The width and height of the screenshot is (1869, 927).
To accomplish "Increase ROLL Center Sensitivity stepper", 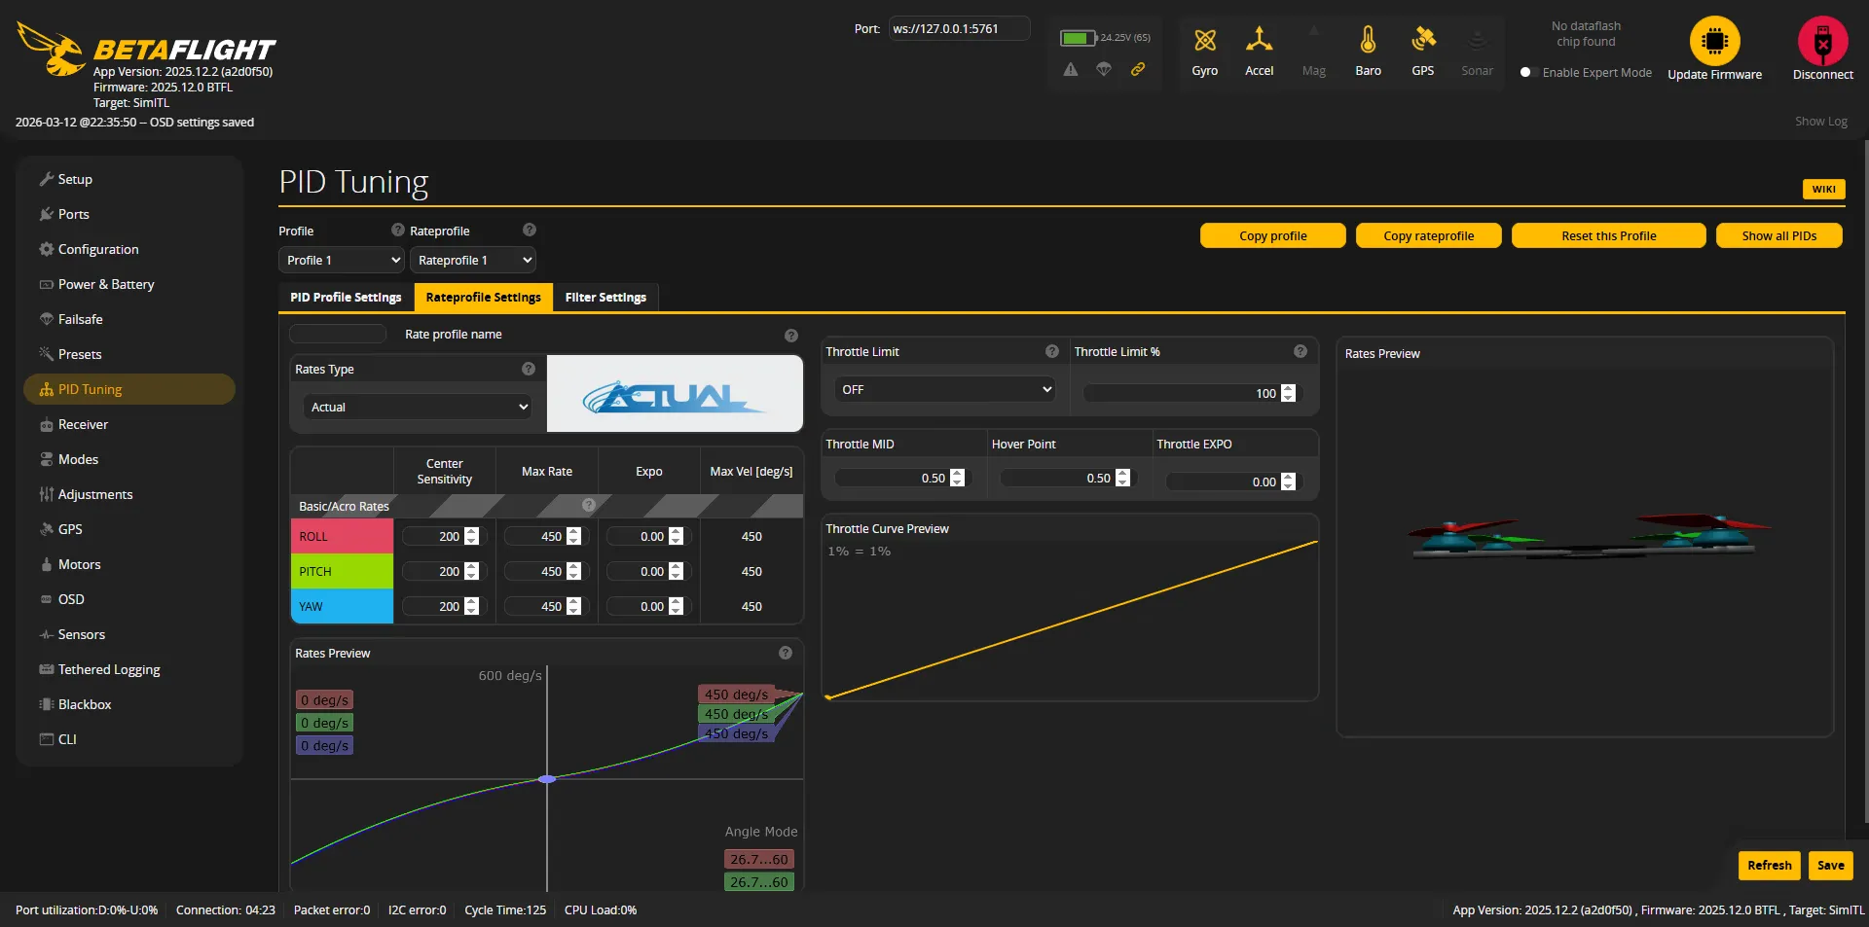I will (x=472, y=532).
